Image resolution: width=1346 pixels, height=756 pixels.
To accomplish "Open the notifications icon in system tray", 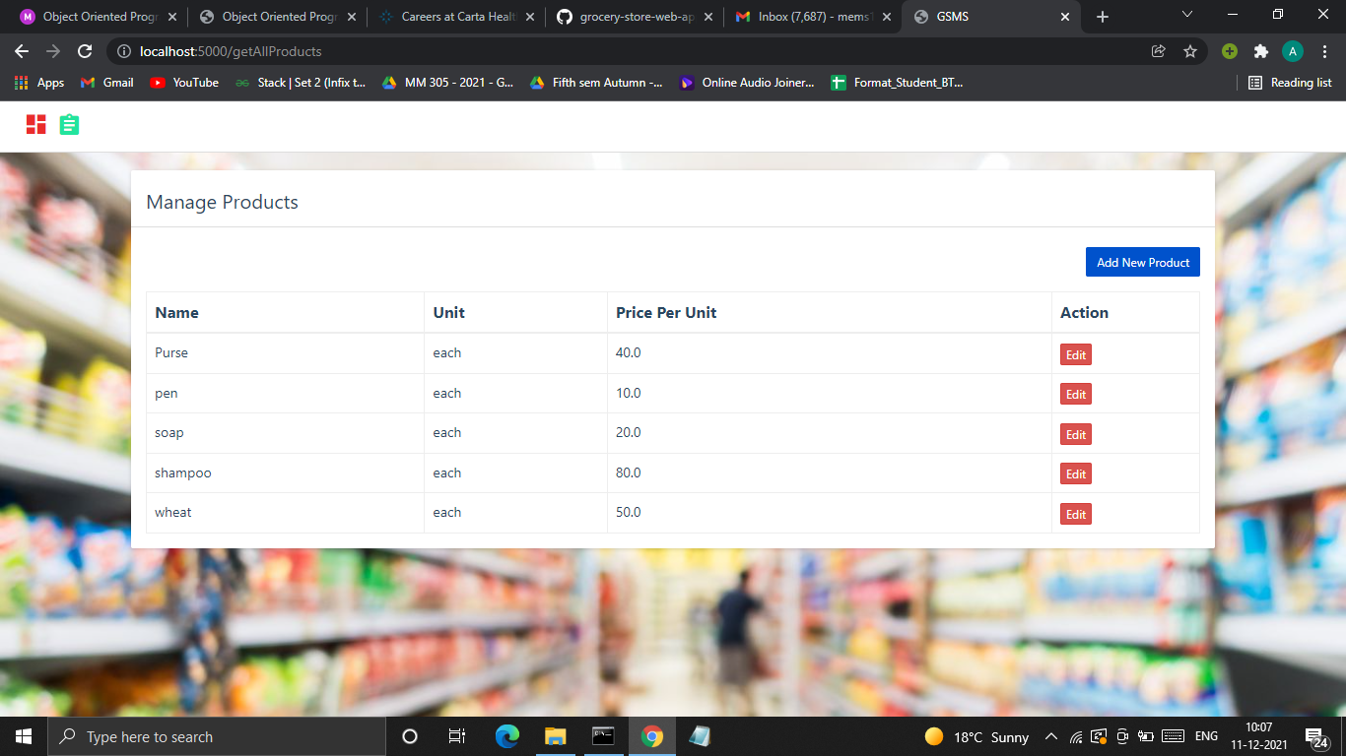I will click(1314, 735).
